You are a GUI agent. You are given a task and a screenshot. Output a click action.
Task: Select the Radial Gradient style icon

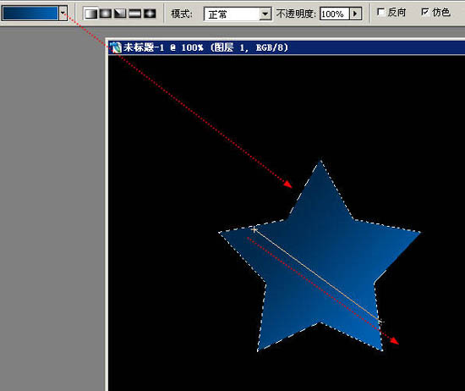pos(106,14)
